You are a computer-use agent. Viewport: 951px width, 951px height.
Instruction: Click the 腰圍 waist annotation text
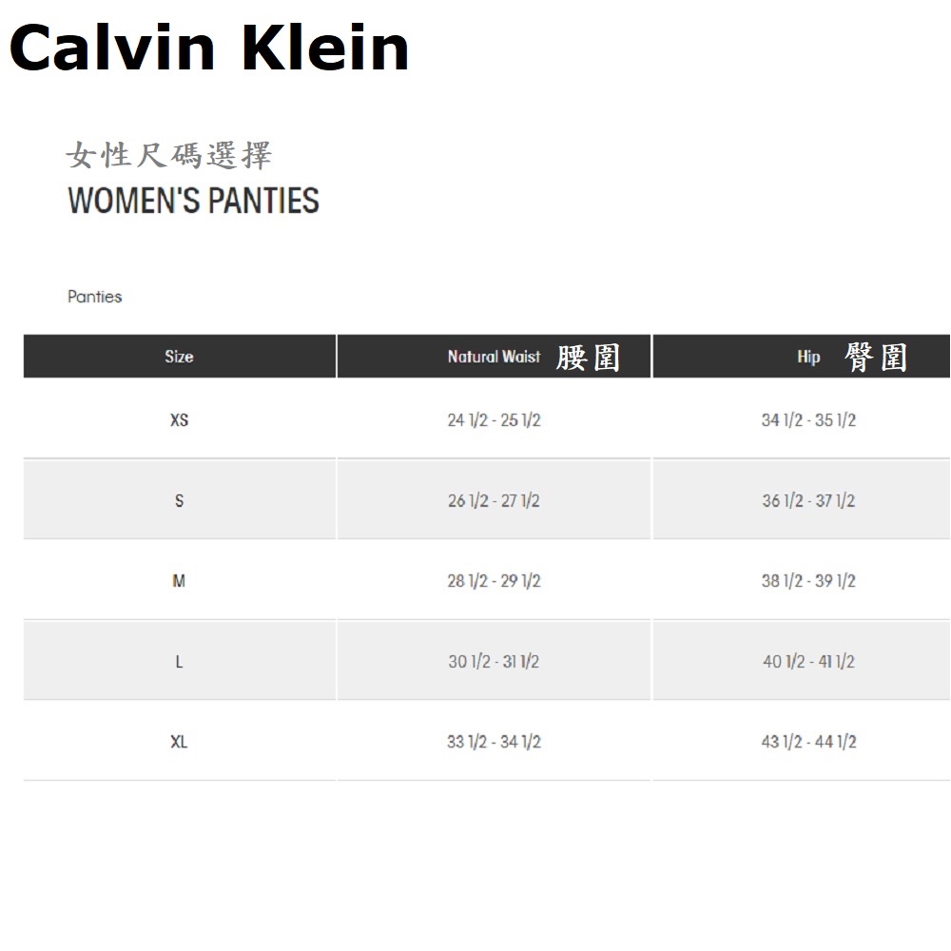click(x=588, y=358)
